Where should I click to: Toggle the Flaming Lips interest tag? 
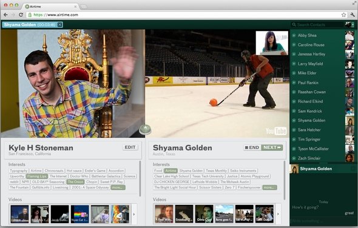(37, 176)
